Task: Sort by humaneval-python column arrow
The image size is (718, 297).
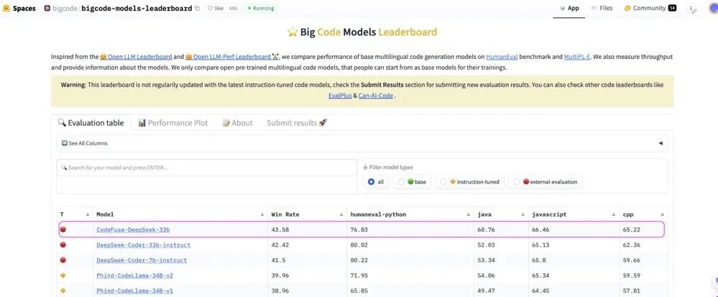Action: [x=468, y=214]
